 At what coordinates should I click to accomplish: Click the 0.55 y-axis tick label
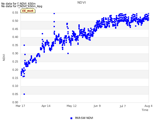click(15, 13)
